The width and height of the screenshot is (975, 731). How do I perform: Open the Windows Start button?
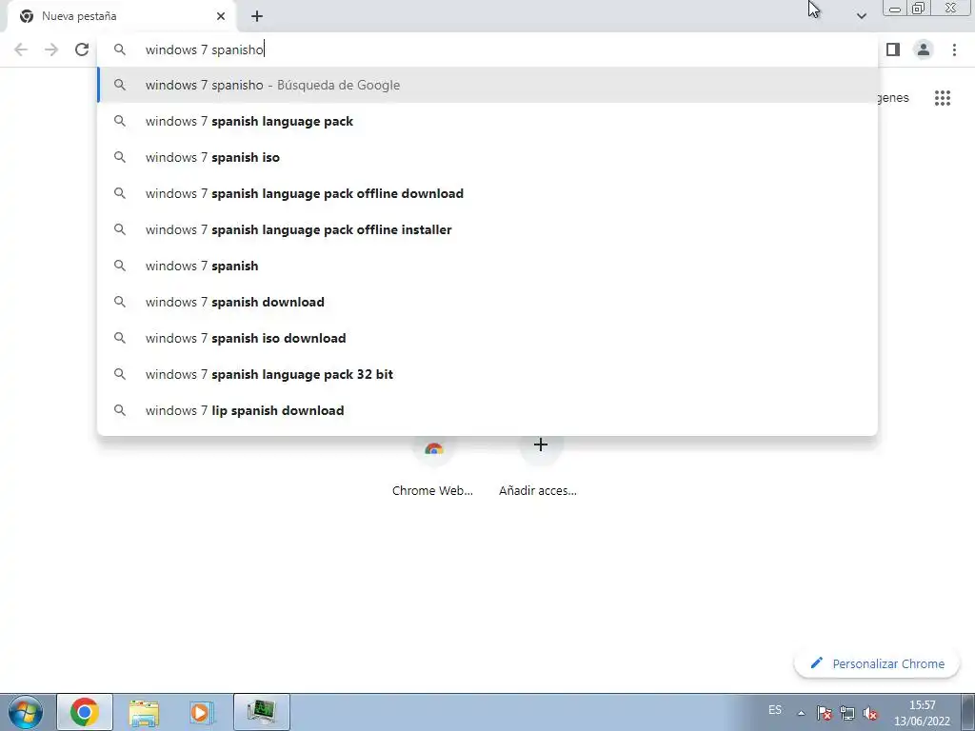(x=26, y=712)
